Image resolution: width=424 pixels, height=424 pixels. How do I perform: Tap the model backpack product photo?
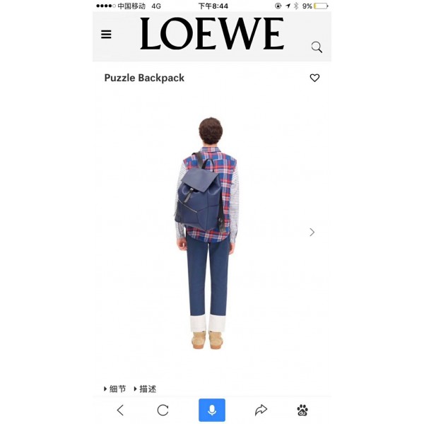[207, 233]
